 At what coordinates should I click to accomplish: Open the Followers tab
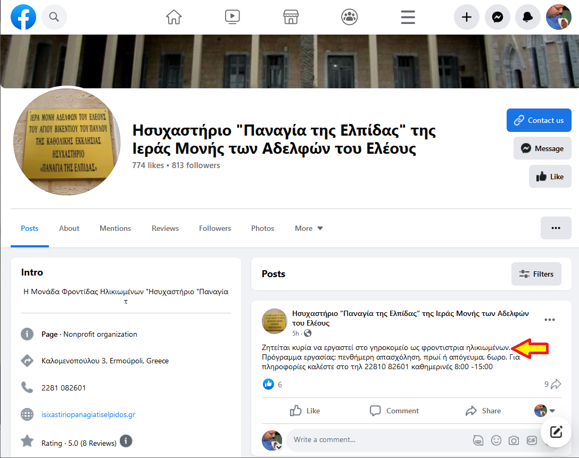215,228
